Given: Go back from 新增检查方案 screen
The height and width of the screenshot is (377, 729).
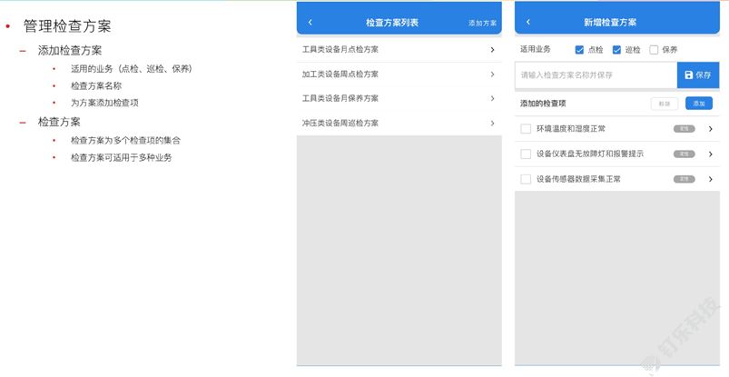Looking at the screenshot, I should point(528,22).
